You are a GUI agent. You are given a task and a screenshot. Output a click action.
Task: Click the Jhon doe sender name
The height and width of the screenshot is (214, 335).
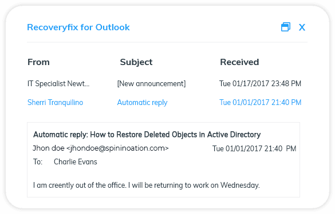49,148
